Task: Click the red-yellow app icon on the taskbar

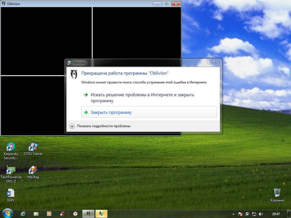Action: [62, 214]
